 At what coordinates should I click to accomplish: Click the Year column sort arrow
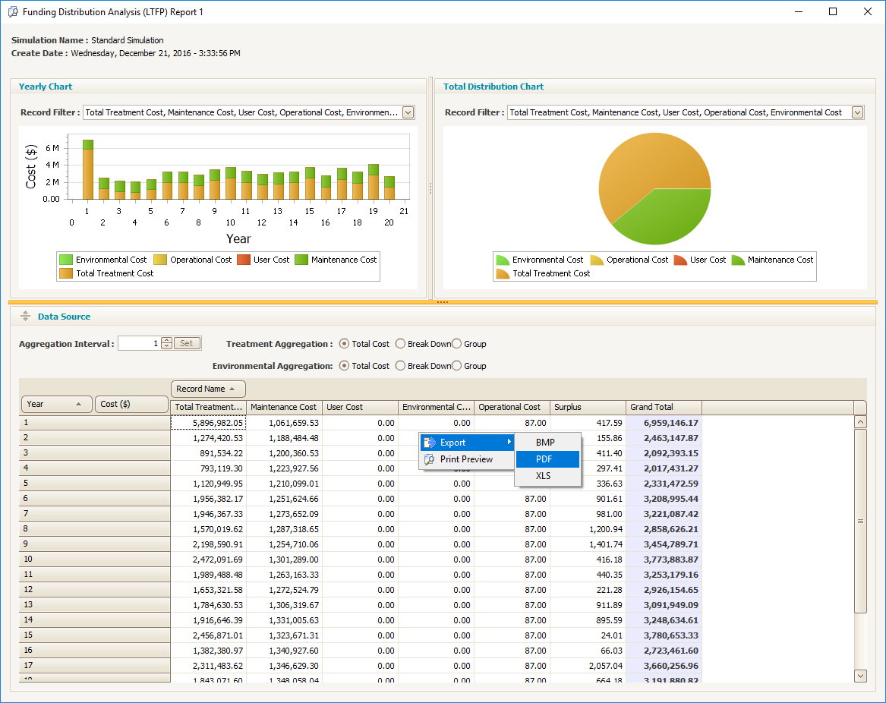pos(78,405)
